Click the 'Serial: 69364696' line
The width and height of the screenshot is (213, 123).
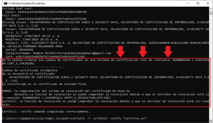(19, 50)
